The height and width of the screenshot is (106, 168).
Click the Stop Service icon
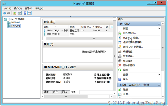(x=120, y=61)
